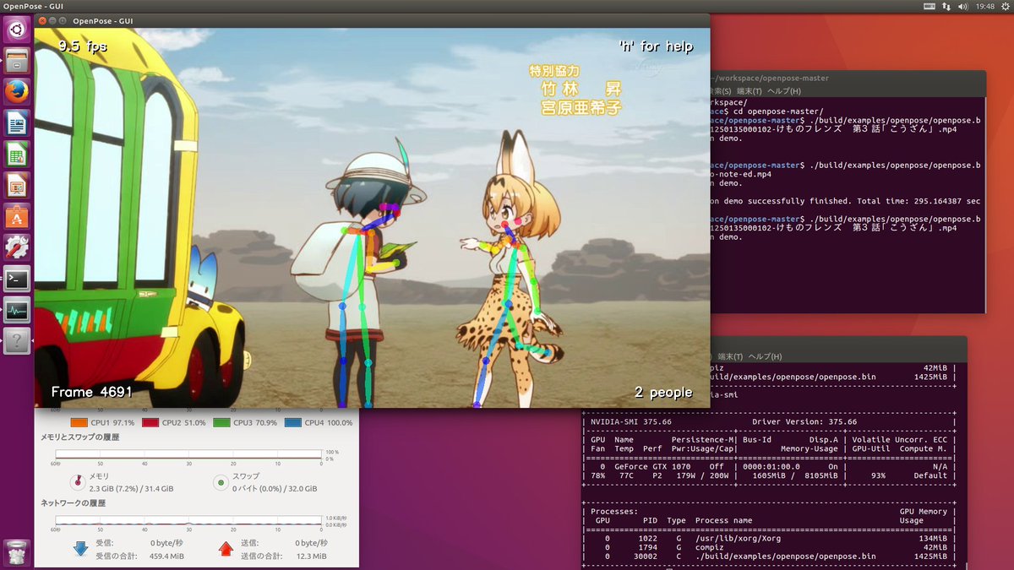Click 'compiz' process row with PID 1794
The image size is (1014, 570).
click(x=769, y=547)
